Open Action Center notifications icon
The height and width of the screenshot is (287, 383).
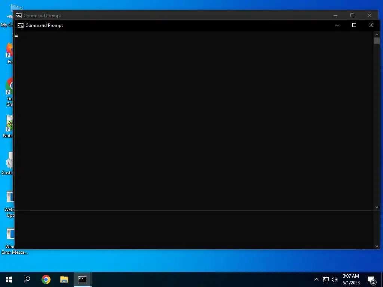[371, 280]
